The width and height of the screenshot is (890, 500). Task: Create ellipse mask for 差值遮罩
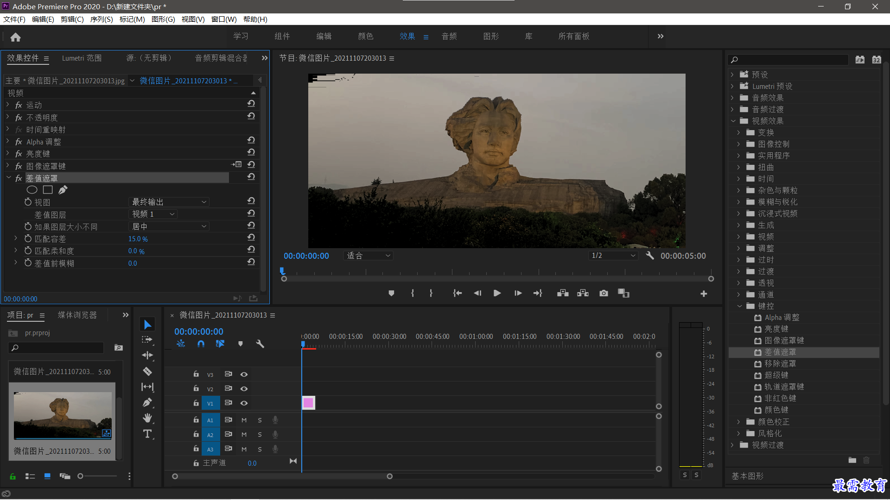(x=32, y=190)
